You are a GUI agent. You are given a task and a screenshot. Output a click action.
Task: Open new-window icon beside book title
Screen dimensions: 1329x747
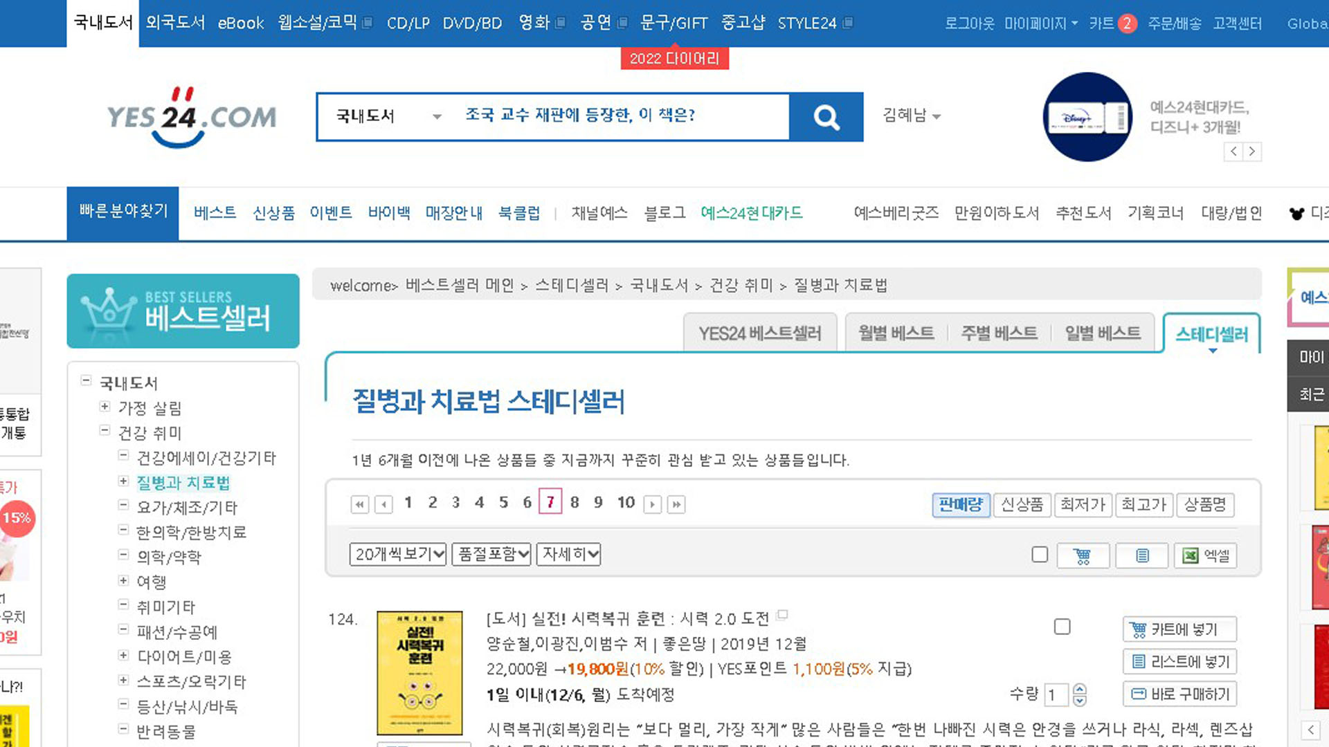(782, 614)
